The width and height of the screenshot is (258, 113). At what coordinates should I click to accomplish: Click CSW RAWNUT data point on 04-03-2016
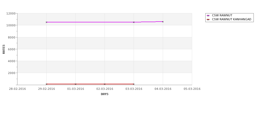(x=163, y=22)
